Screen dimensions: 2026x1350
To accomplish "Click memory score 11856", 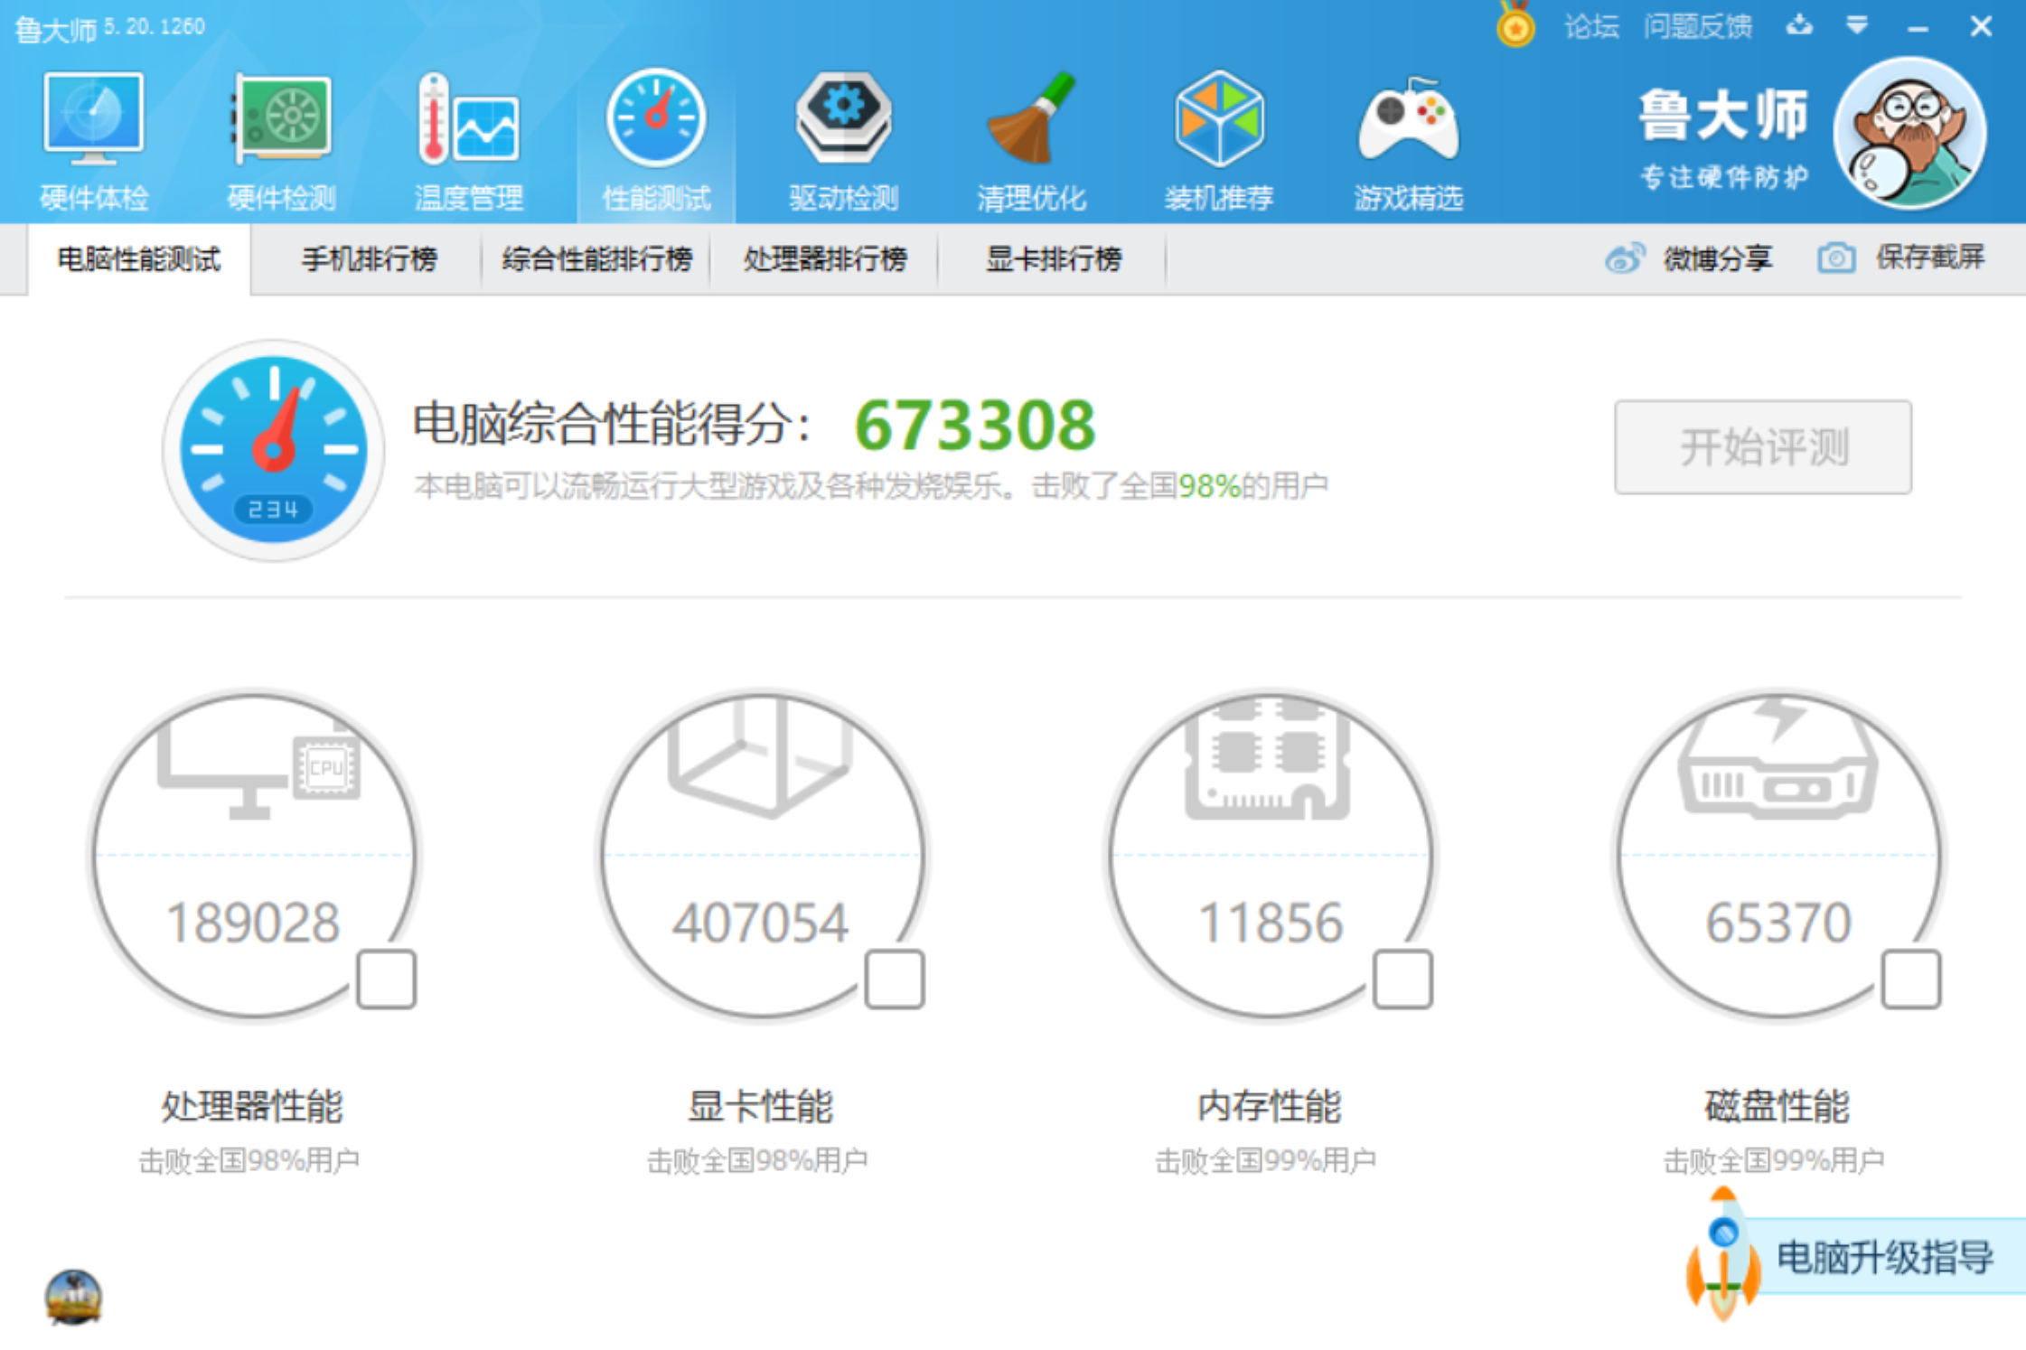I will coord(1270,923).
